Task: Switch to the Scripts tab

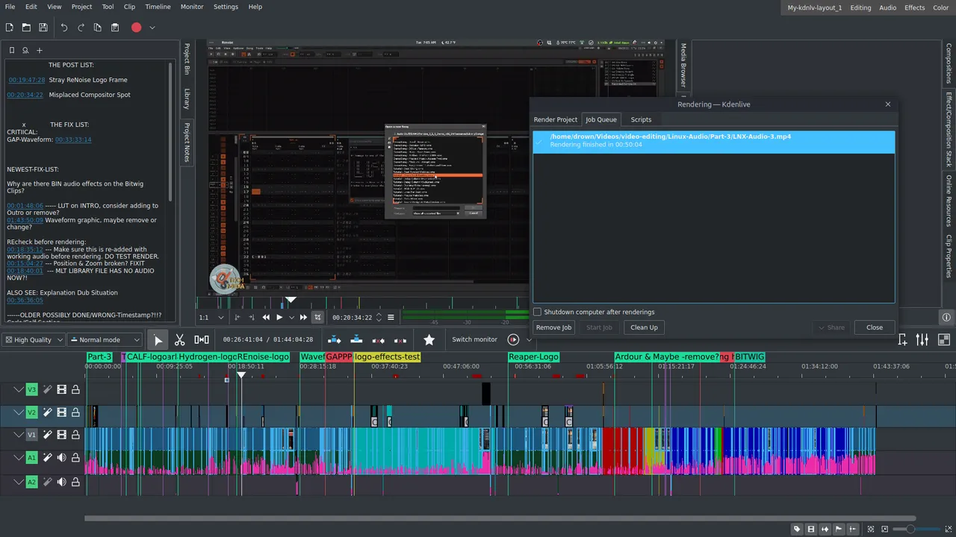Action: (x=641, y=119)
